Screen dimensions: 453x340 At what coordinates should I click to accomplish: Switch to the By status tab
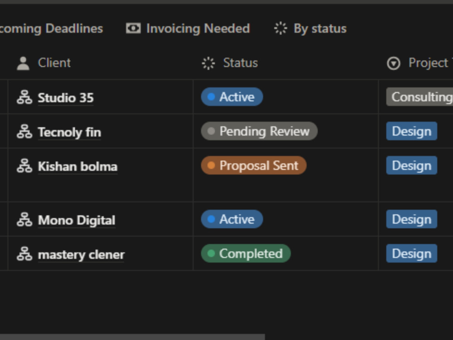click(x=310, y=29)
